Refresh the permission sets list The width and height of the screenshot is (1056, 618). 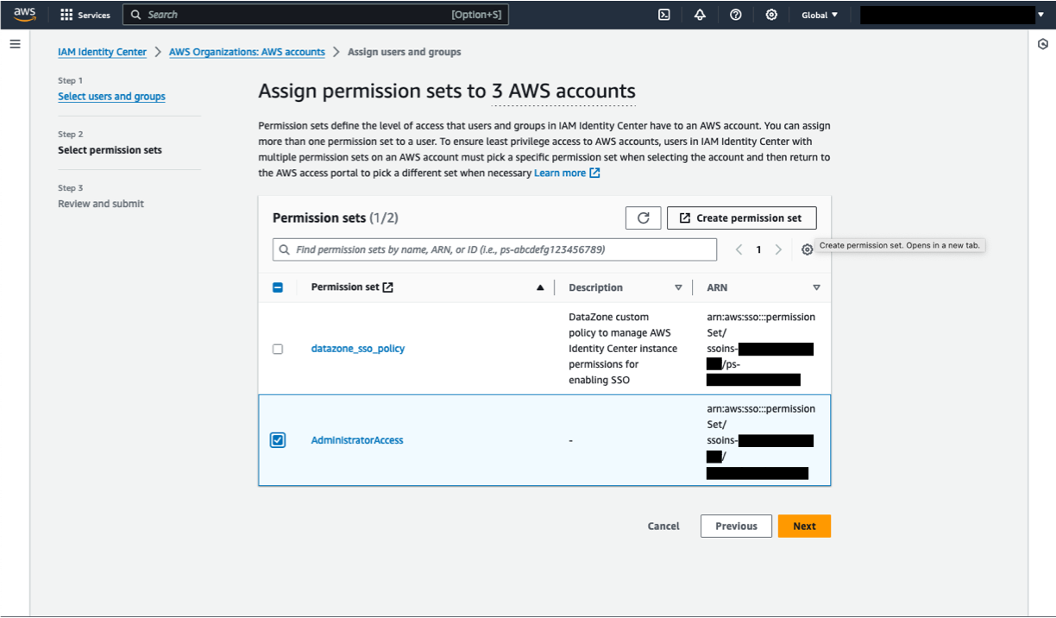pos(643,218)
